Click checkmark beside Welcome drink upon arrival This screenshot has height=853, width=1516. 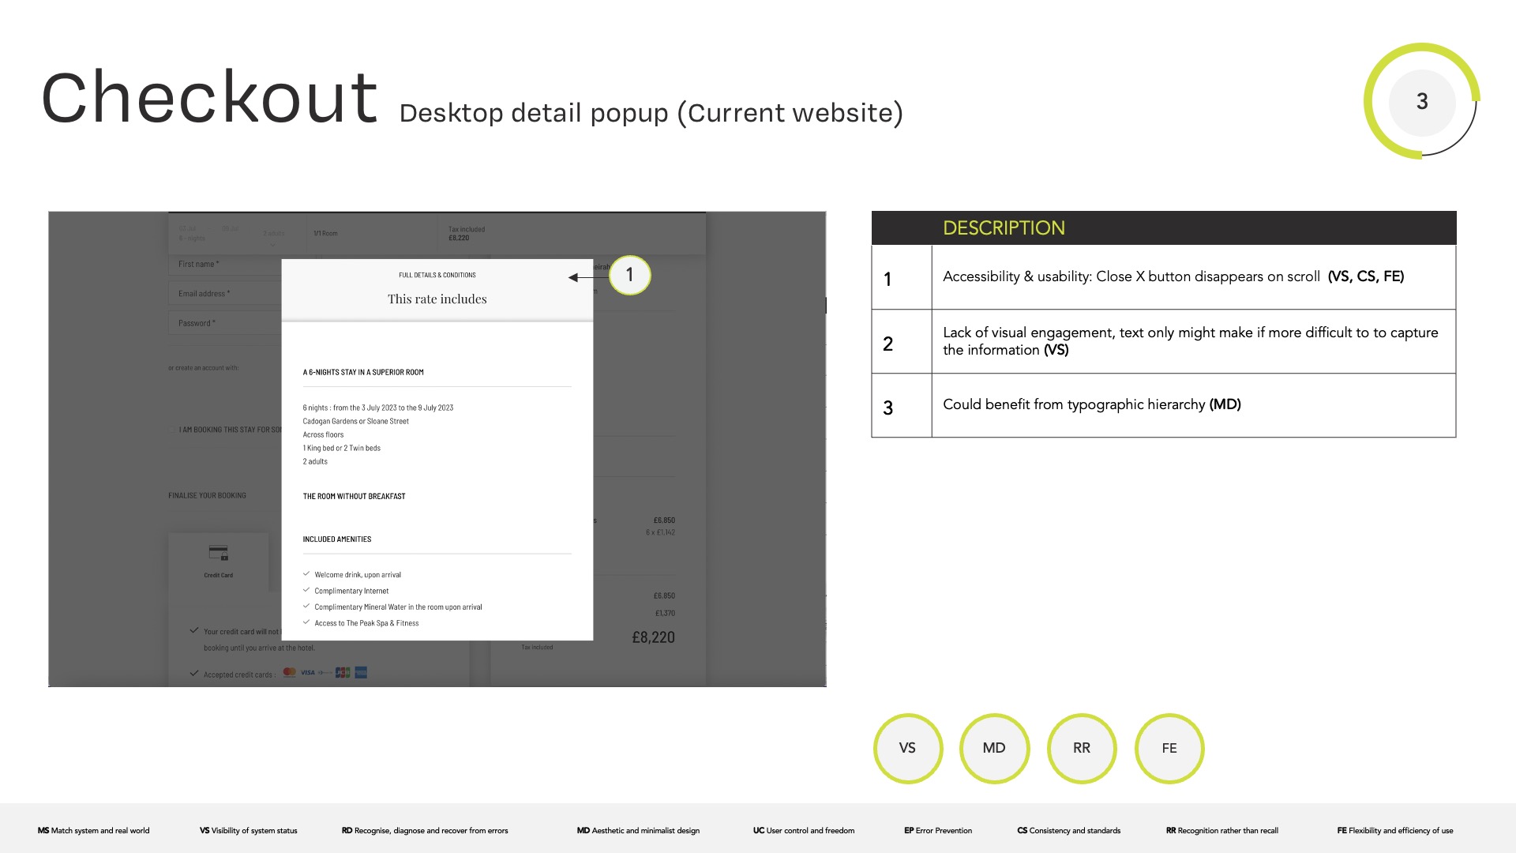tap(306, 574)
